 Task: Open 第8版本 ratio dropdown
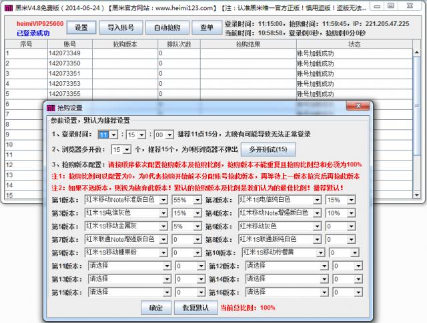coord(340,240)
